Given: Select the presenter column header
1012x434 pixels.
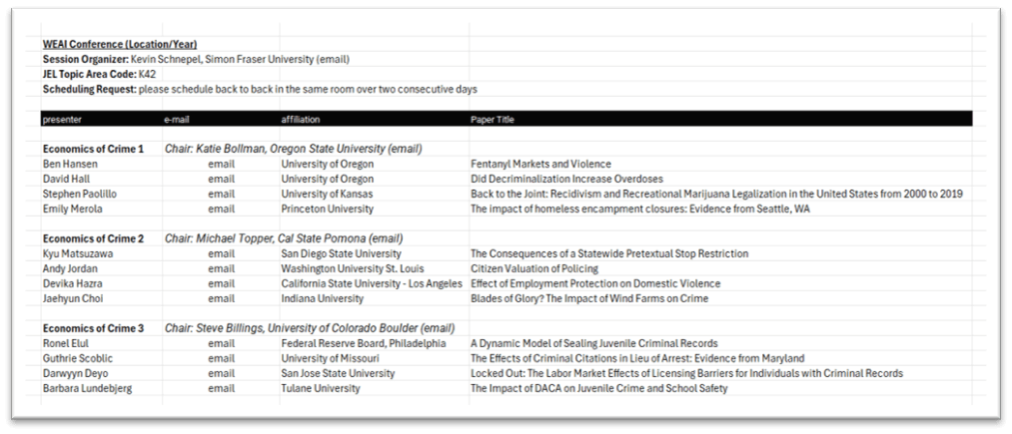Looking at the screenshot, I should (x=62, y=120).
